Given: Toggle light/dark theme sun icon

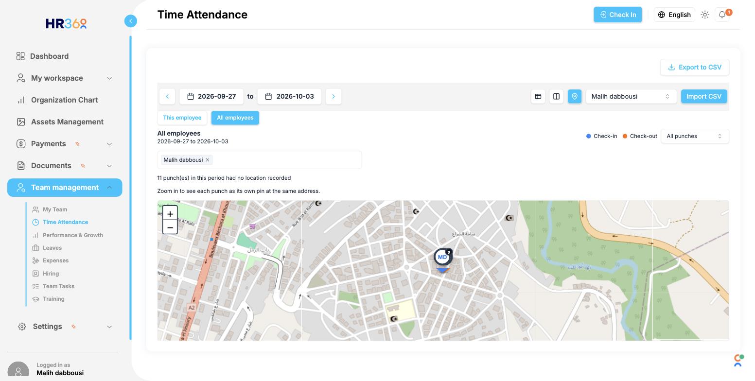Looking at the screenshot, I should pyautogui.click(x=705, y=15).
